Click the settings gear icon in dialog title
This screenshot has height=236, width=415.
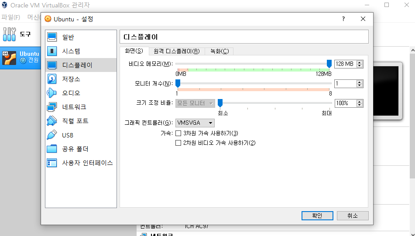coord(48,19)
